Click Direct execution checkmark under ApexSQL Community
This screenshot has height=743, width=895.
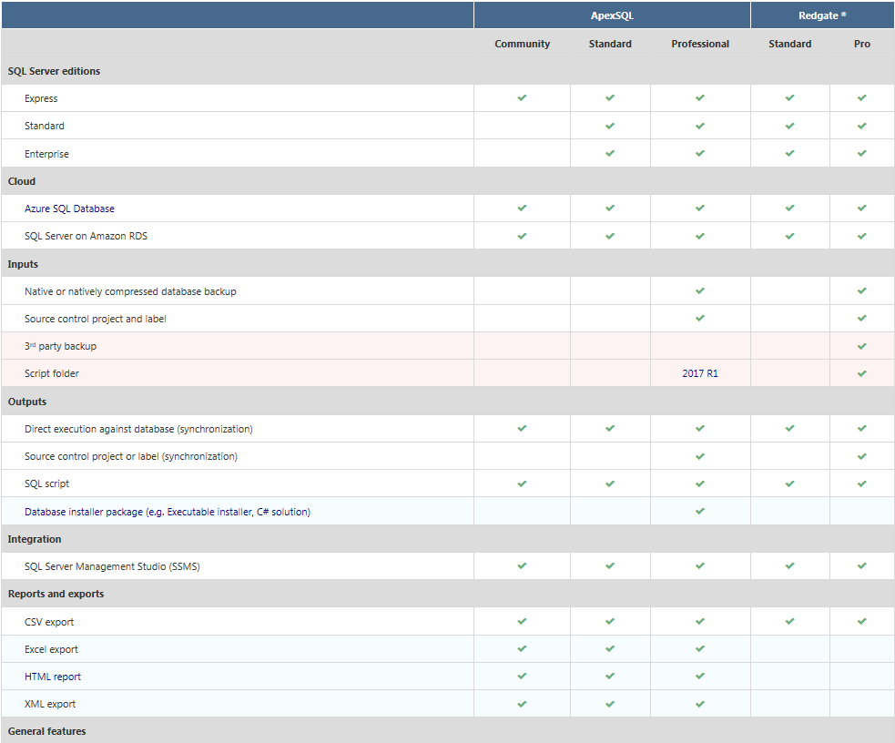click(522, 428)
